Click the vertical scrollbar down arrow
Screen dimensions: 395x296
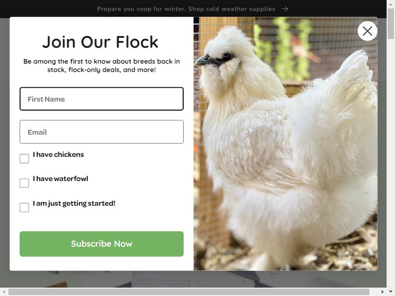tap(391, 292)
